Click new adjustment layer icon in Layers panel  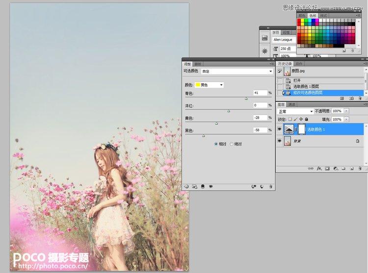[335, 168]
